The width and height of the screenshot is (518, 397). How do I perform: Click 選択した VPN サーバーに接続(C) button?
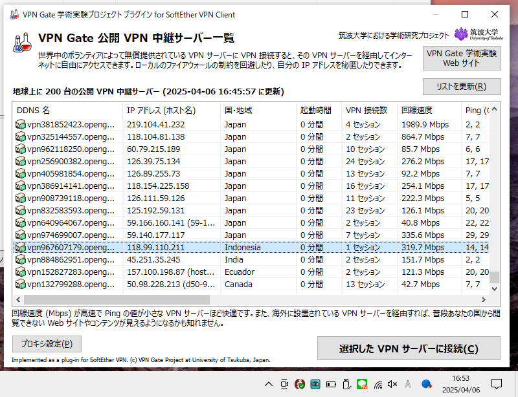pos(409,349)
